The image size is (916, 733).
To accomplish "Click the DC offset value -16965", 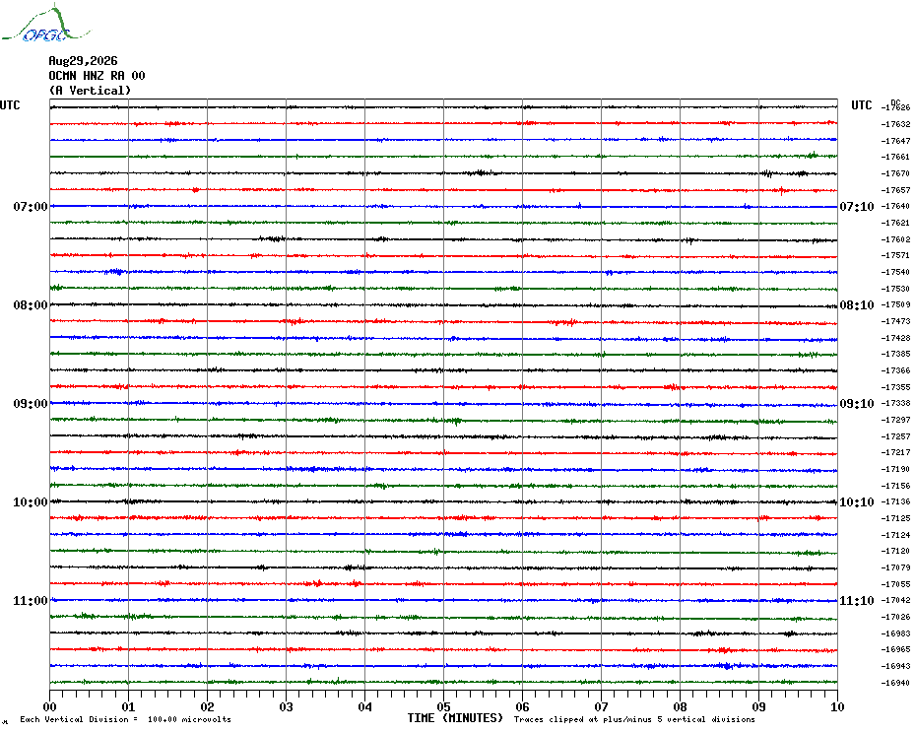I will coord(896,649).
